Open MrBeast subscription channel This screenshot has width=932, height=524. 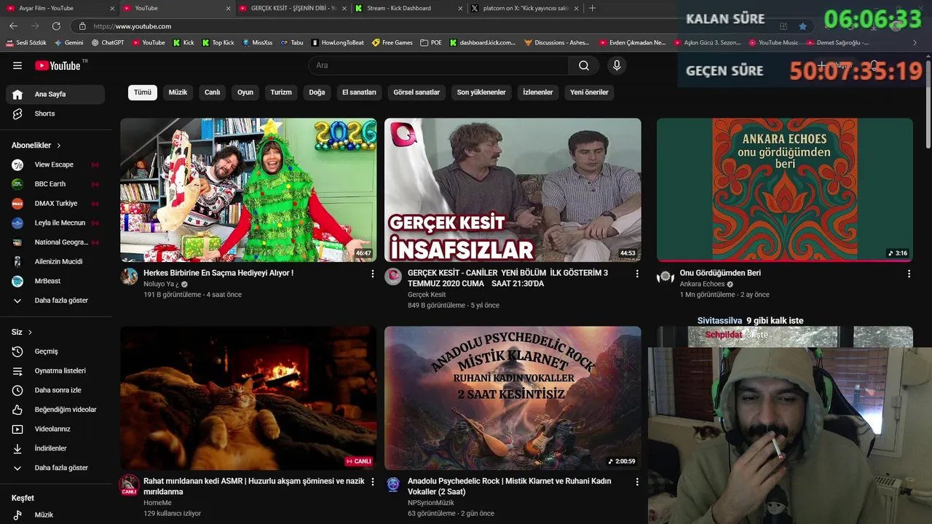[x=55, y=281]
